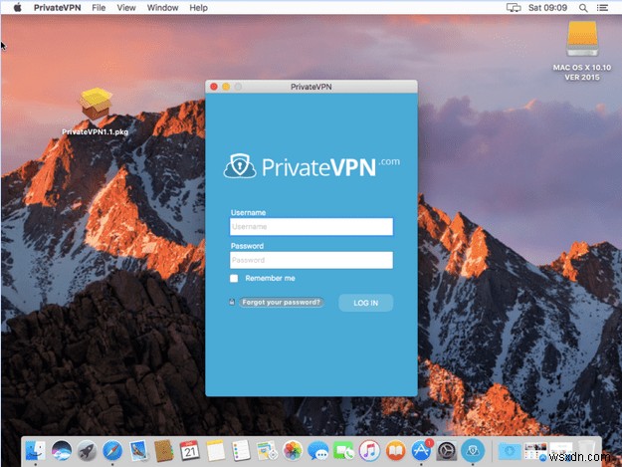Viewport: 622px width, 467px height.
Task: Open the Apple menu
Action: [x=17, y=8]
